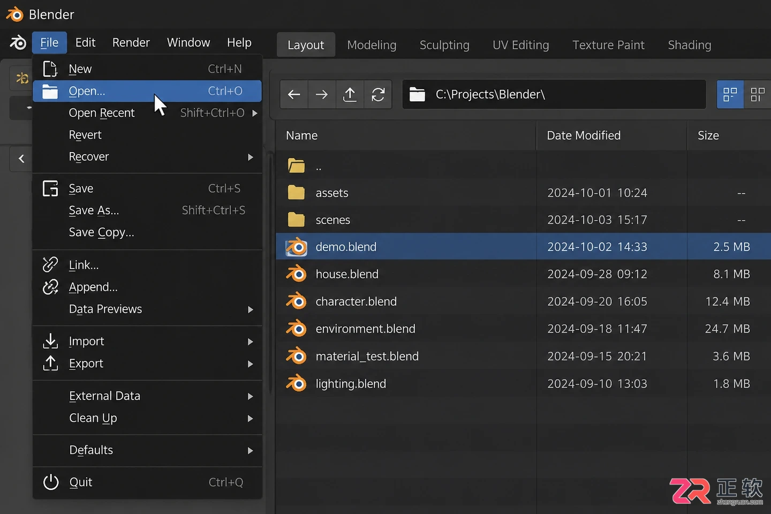The image size is (771, 514).
Task: Expand the Data Previews submenu
Action: coord(251,309)
